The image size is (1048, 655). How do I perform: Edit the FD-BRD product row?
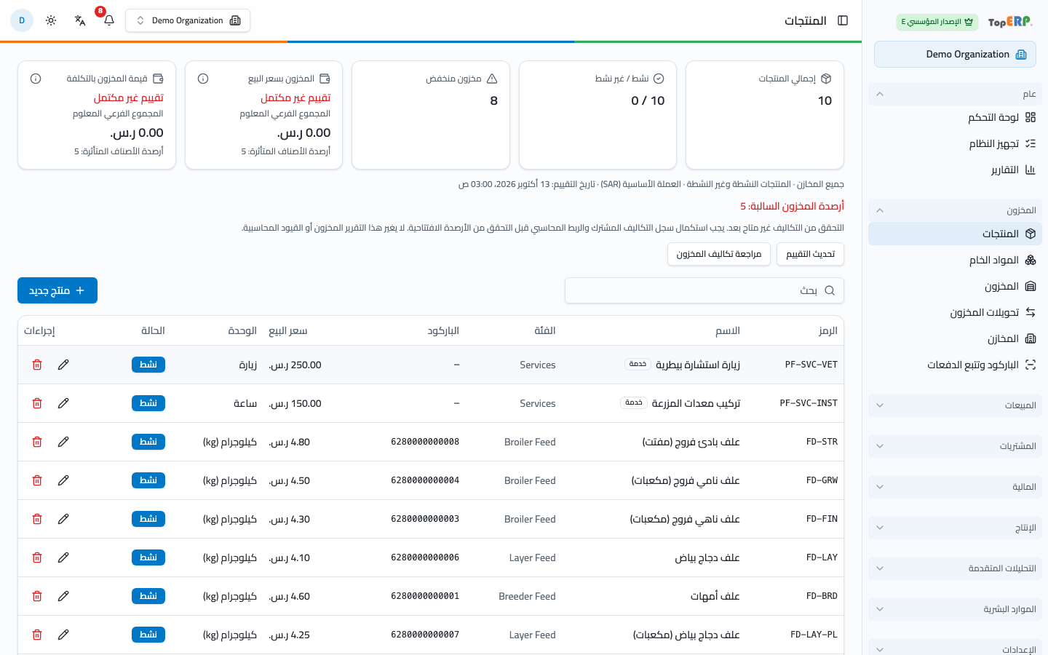(x=63, y=596)
